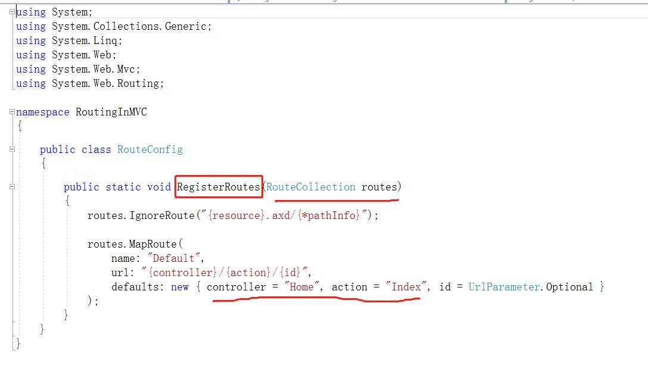Click 'Optional' after UrlParameter
The width and height of the screenshot is (648, 372).
pos(569,287)
